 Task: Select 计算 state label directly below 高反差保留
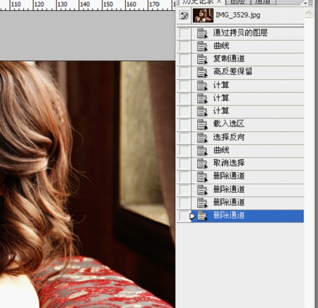coord(221,85)
